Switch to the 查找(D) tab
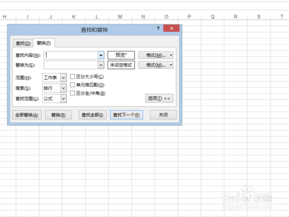The image size is (289, 217). 23,43
